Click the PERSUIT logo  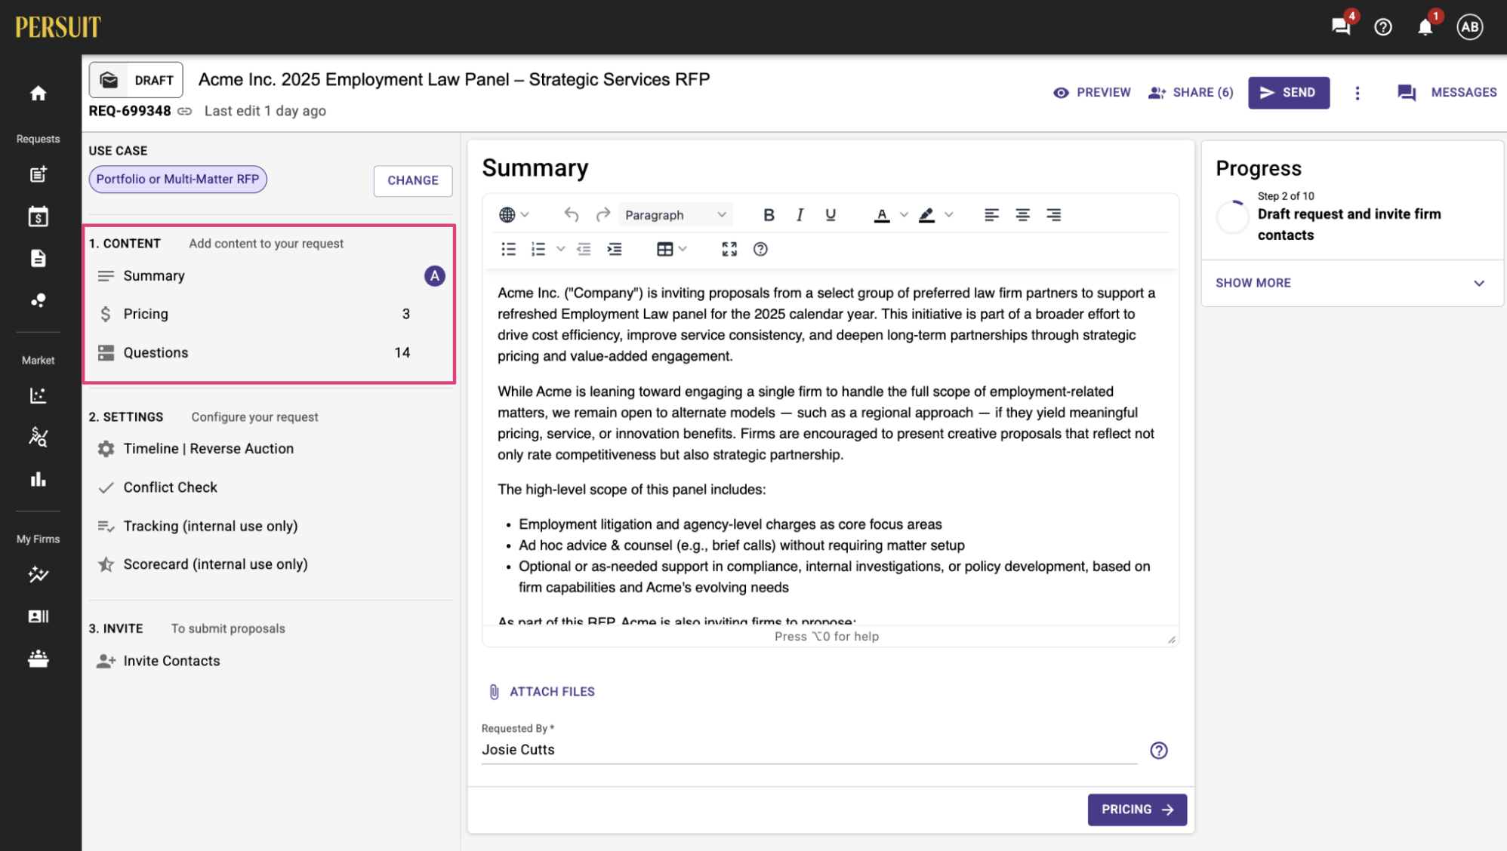click(57, 27)
